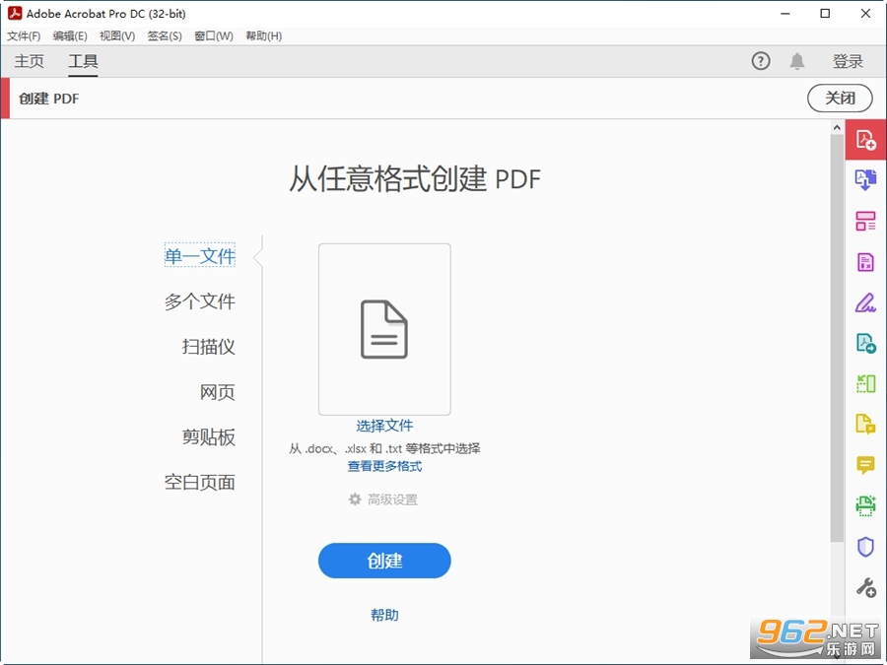Screen dimensions: 887x665
Task: Click the document icon in file drop box
Action: point(384,329)
